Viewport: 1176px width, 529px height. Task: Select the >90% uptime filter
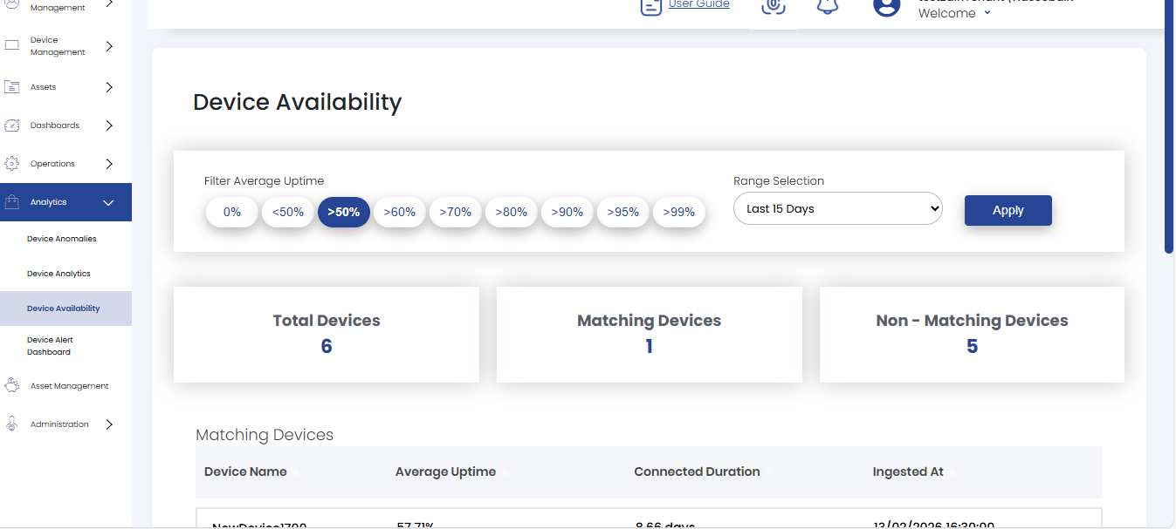click(x=567, y=212)
